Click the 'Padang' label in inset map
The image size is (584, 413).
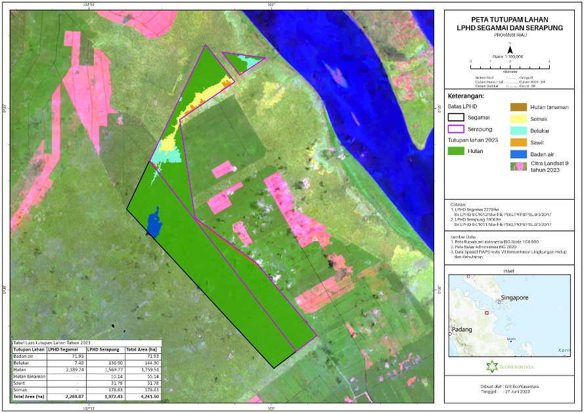click(462, 330)
